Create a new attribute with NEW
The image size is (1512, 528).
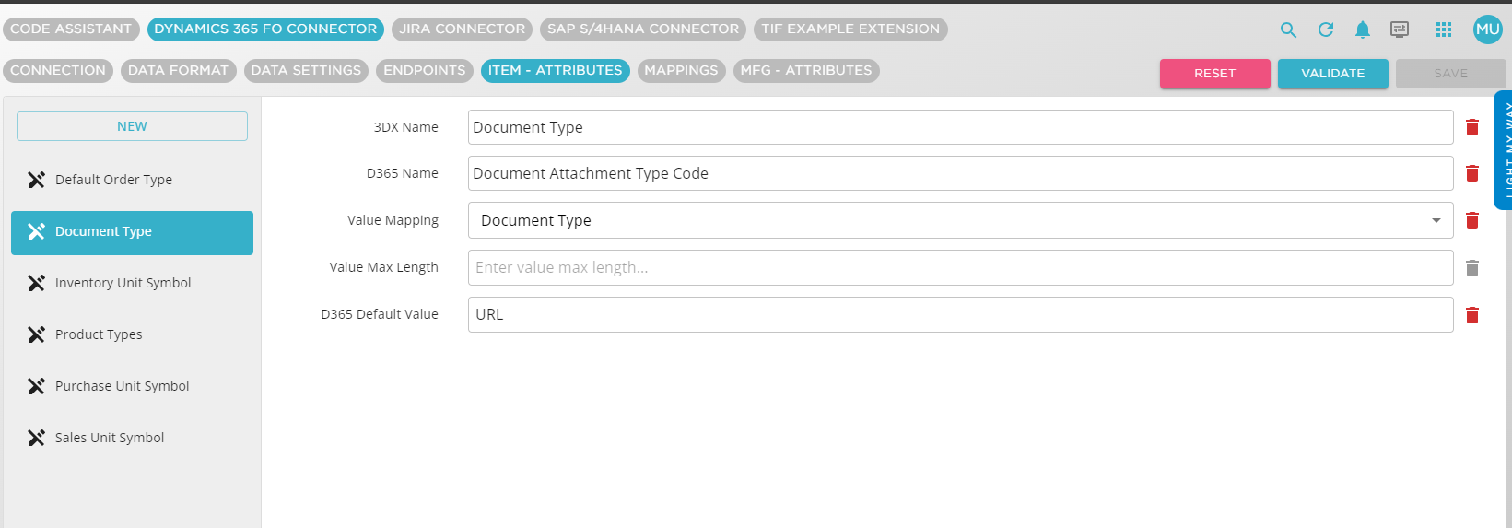coord(132,126)
